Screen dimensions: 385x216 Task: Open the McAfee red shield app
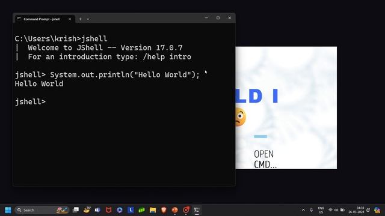pos(108,210)
